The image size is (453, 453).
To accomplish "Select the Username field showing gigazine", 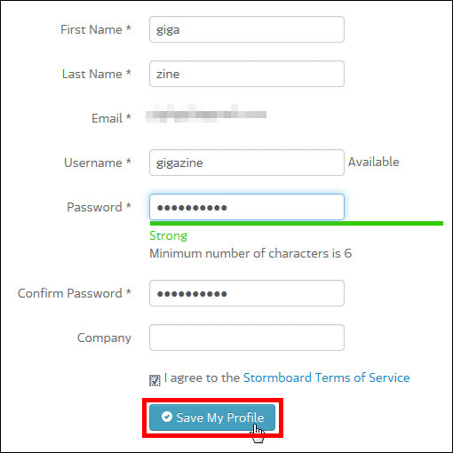I will (x=247, y=163).
